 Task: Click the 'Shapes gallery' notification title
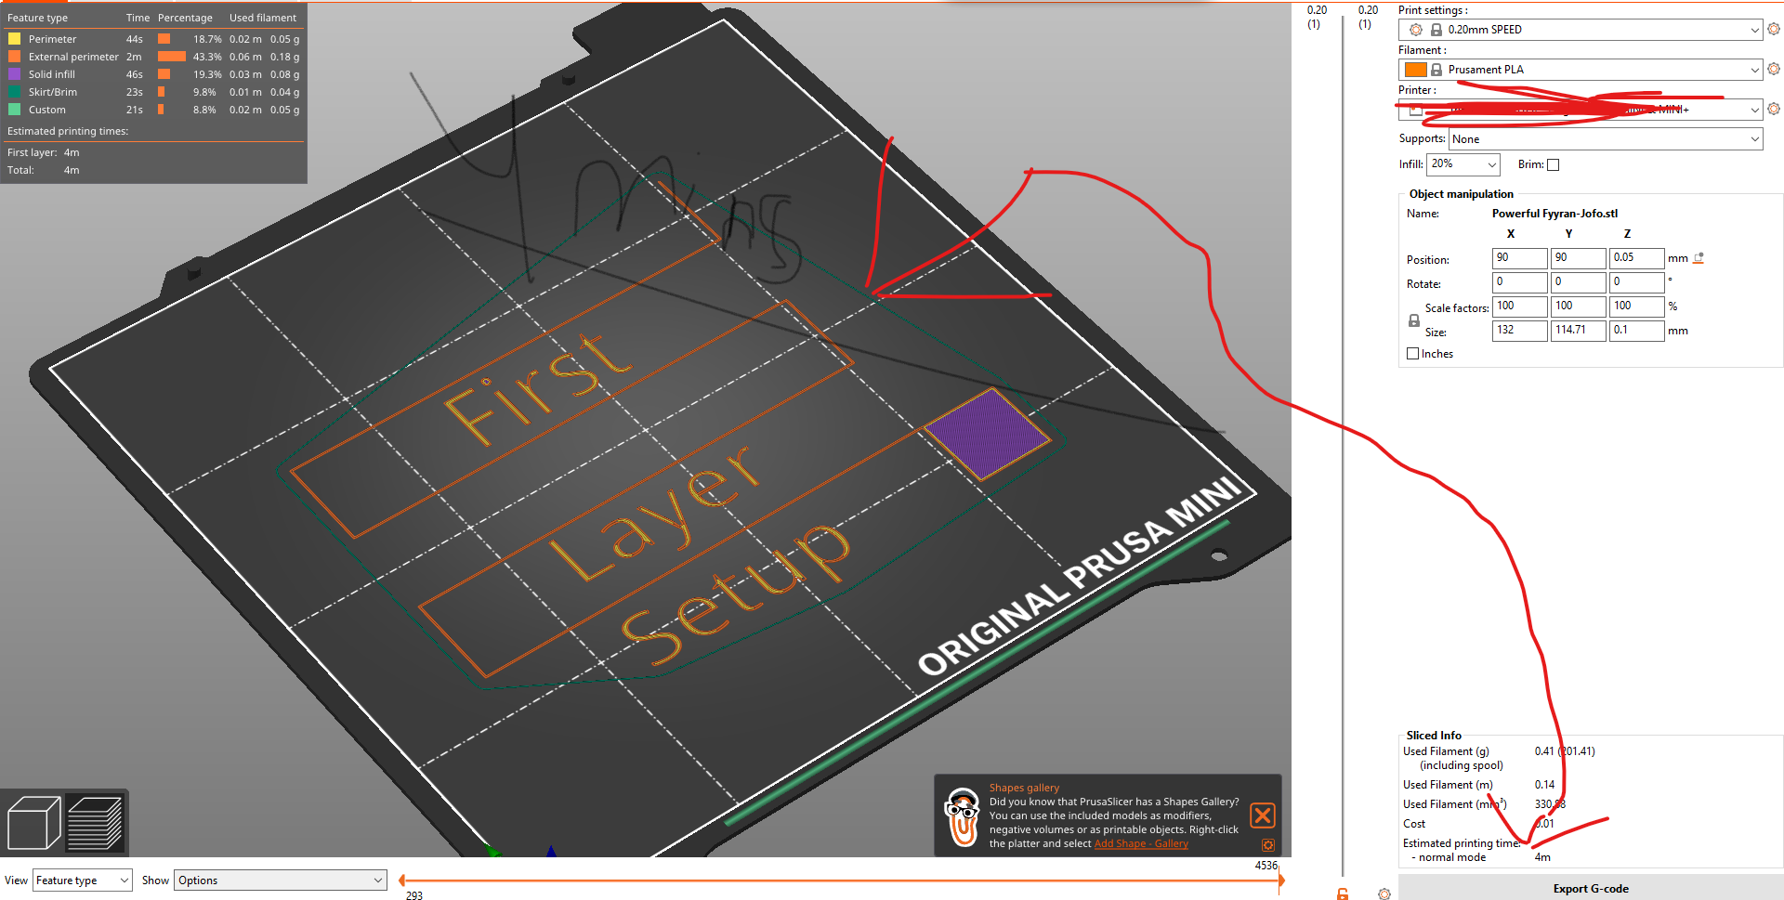[1024, 788]
